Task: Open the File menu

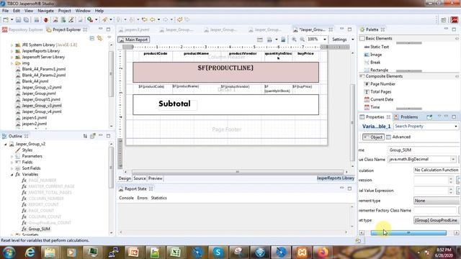Action: 5,11
